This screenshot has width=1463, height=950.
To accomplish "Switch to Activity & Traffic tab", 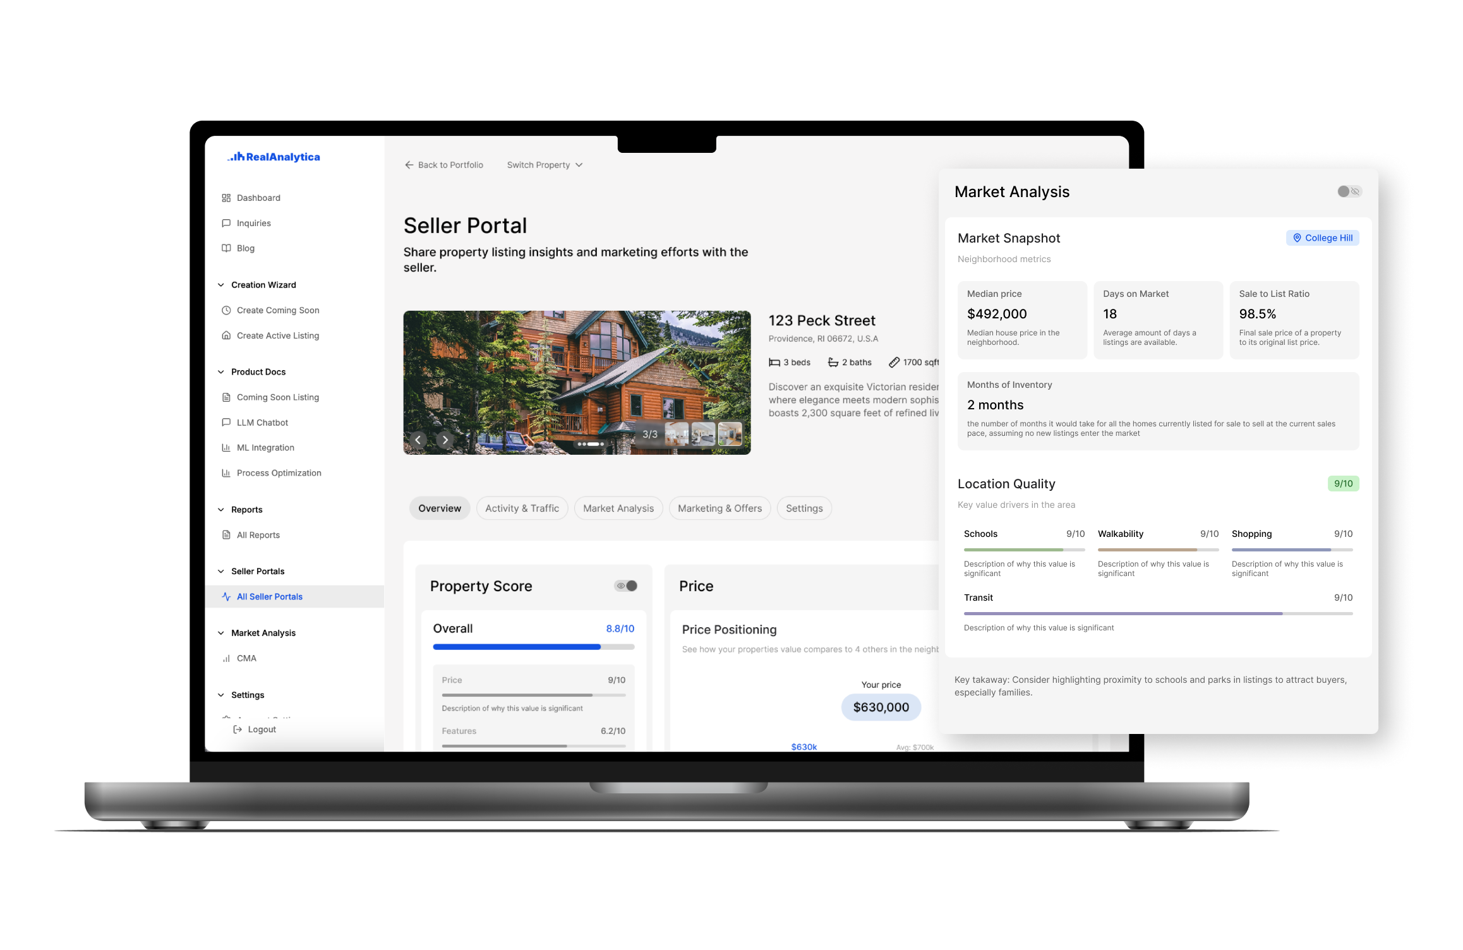I will click(522, 508).
